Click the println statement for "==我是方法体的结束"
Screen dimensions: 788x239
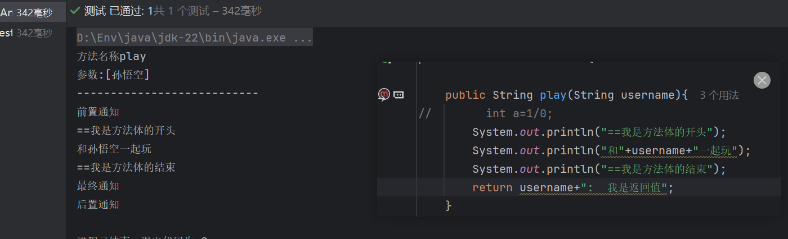click(599, 169)
